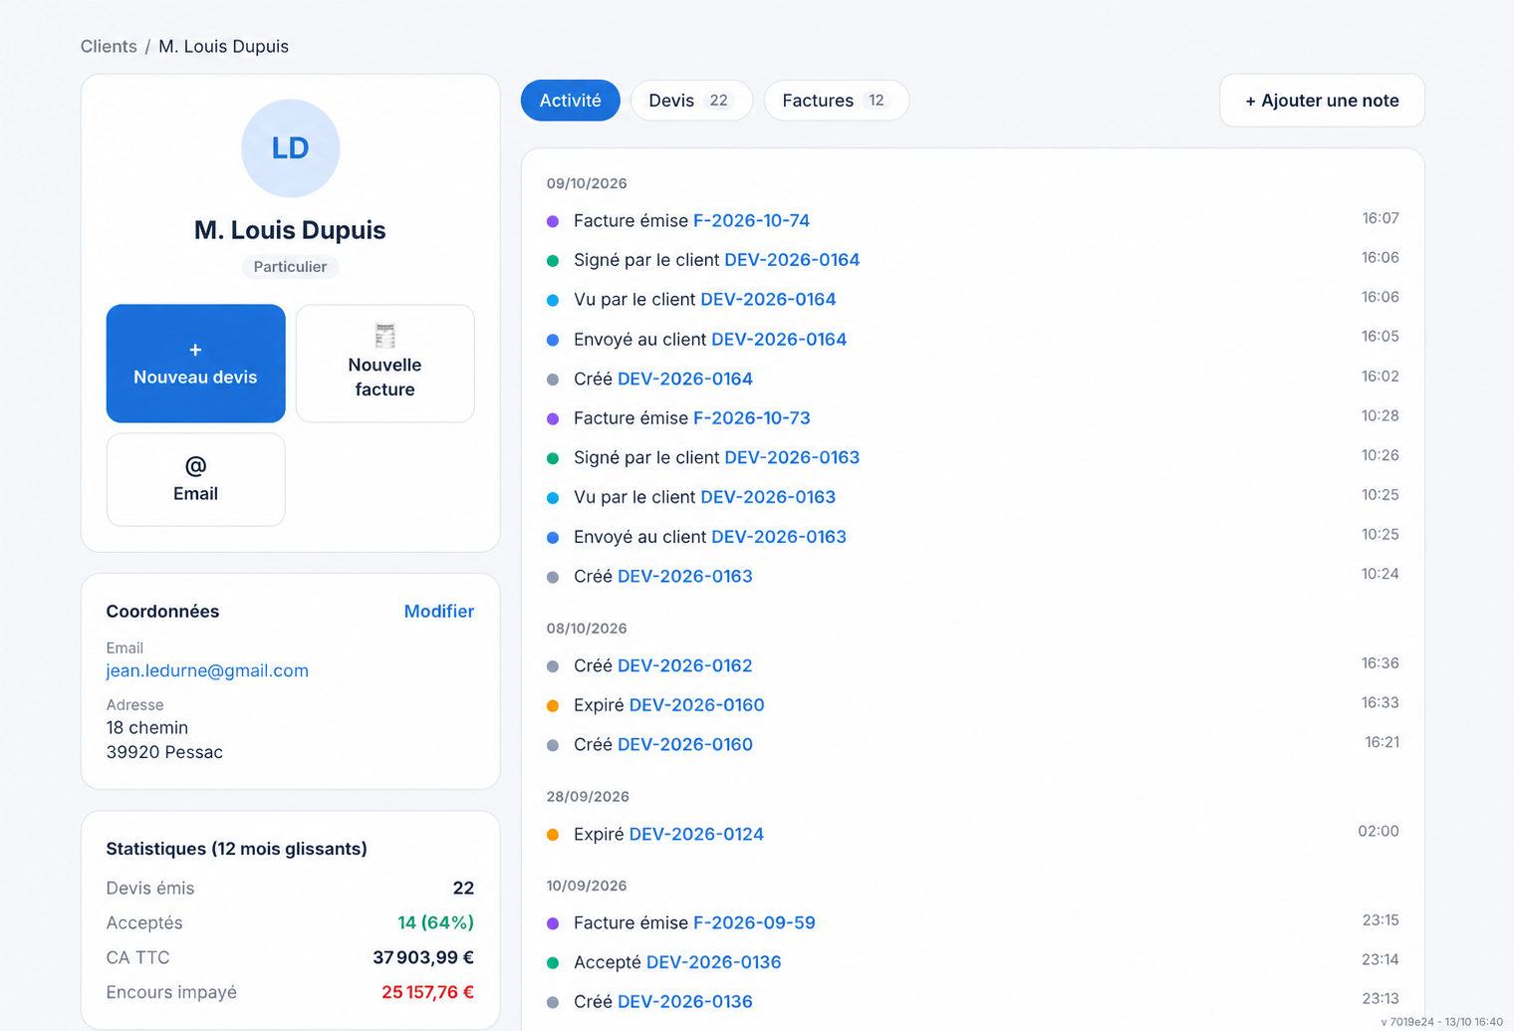Open DEV-2026-0163 in the Créé row
Viewport: 1514px width, 1031px height.
point(685,576)
